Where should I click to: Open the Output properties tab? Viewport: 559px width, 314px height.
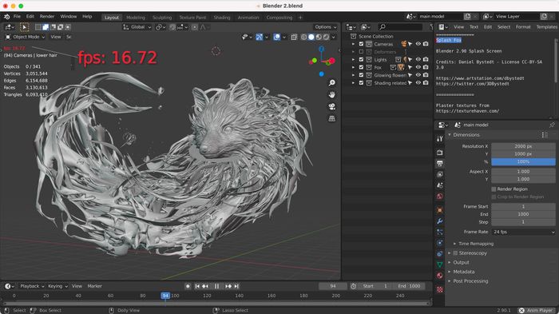click(440, 164)
